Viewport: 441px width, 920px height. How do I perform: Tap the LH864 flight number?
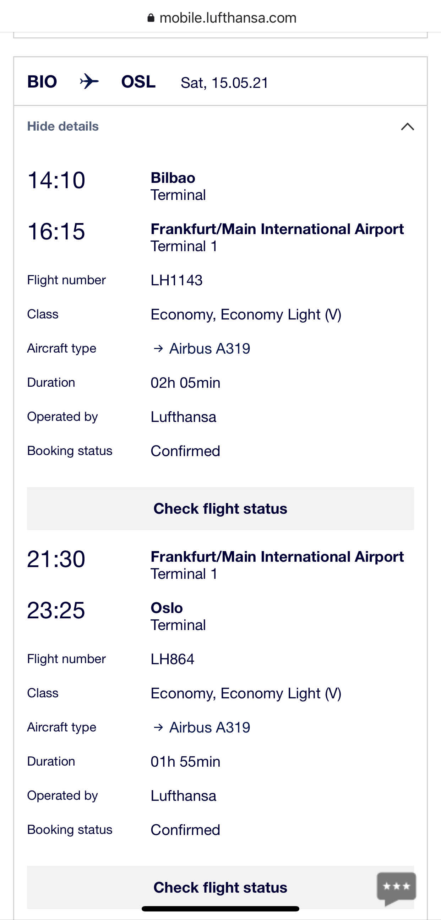point(173,659)
